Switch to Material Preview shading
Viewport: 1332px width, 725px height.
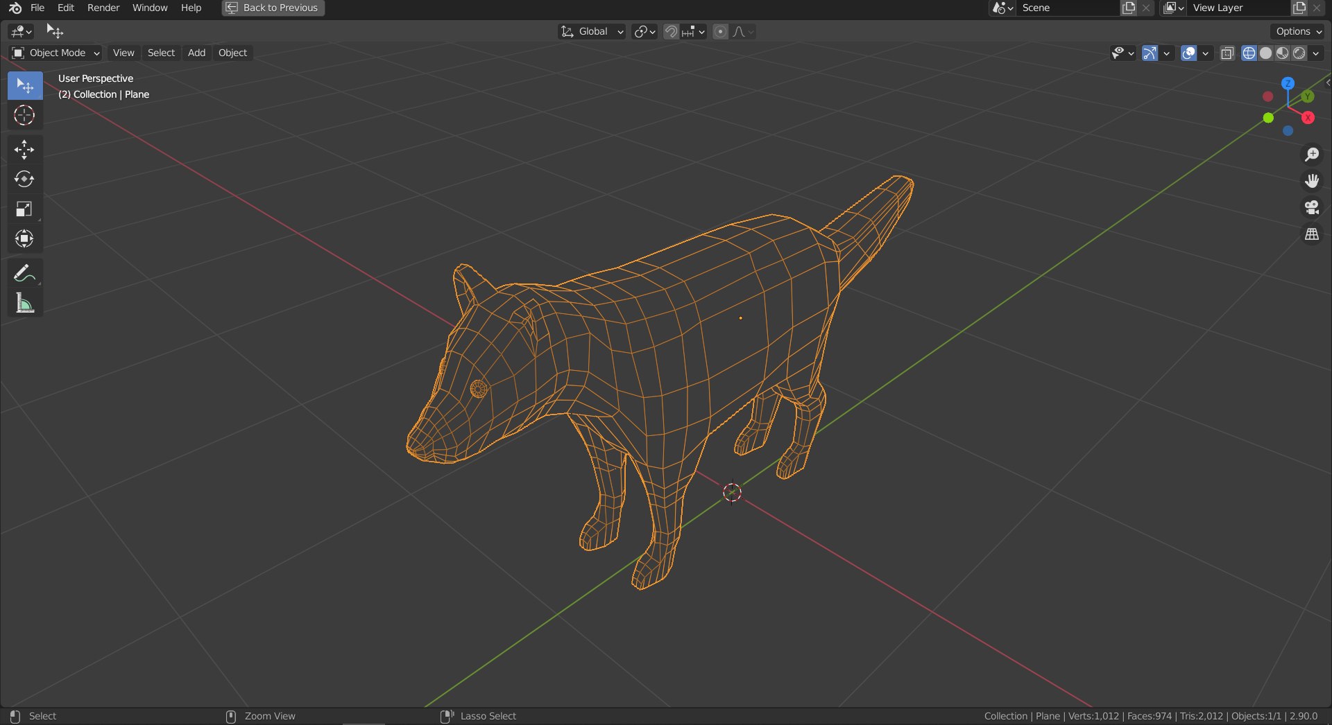(1282, 53)
